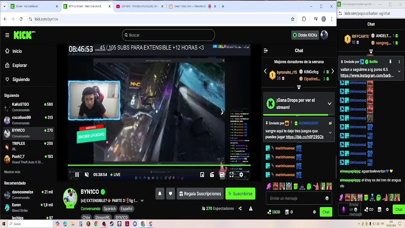Open Discord from the Windows taskbar

point(135,224)
